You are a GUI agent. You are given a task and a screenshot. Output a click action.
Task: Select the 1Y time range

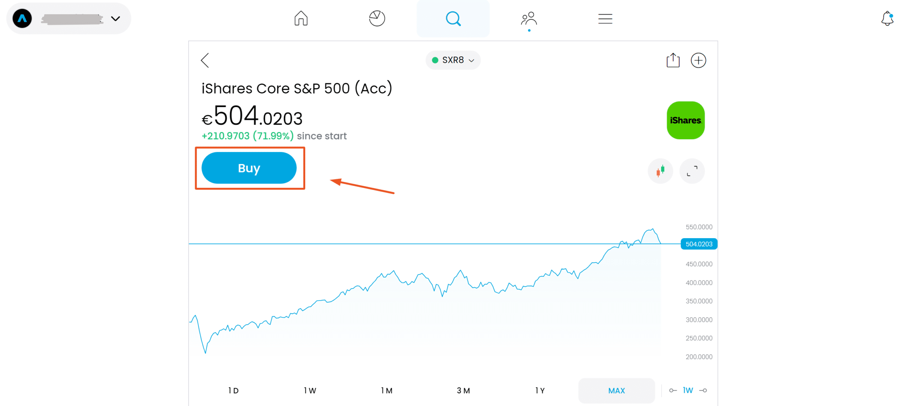pyautogui.click(x=540, y=391)
